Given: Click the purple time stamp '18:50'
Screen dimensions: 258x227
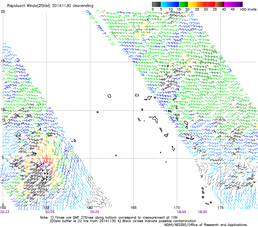Looking at the screenshot, I should pos(202,212).
